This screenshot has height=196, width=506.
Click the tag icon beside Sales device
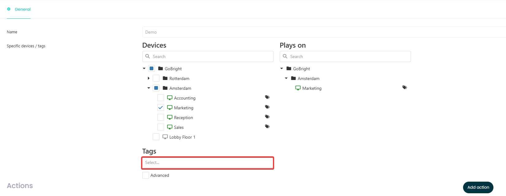[267, 126]
